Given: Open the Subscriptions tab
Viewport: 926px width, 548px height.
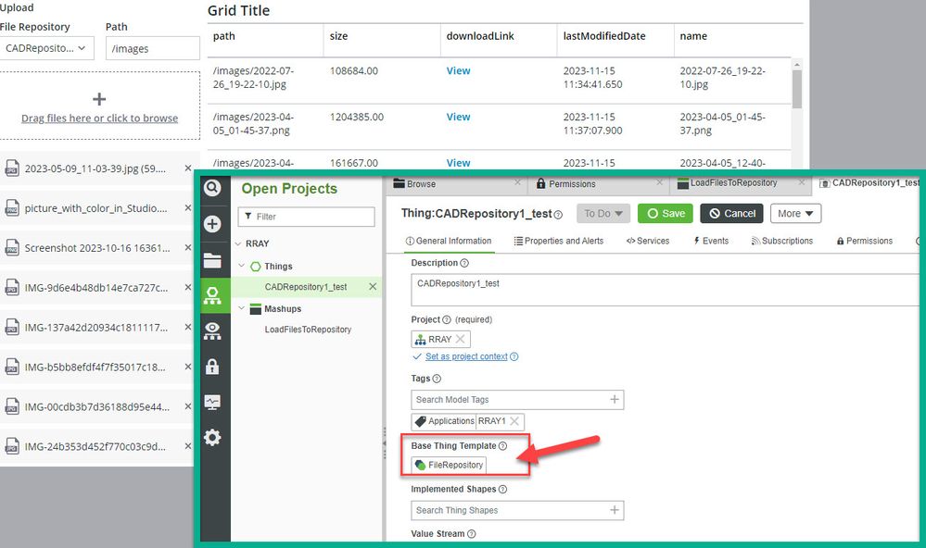Looking at the screenshot, I should click(x=782, y=241).
